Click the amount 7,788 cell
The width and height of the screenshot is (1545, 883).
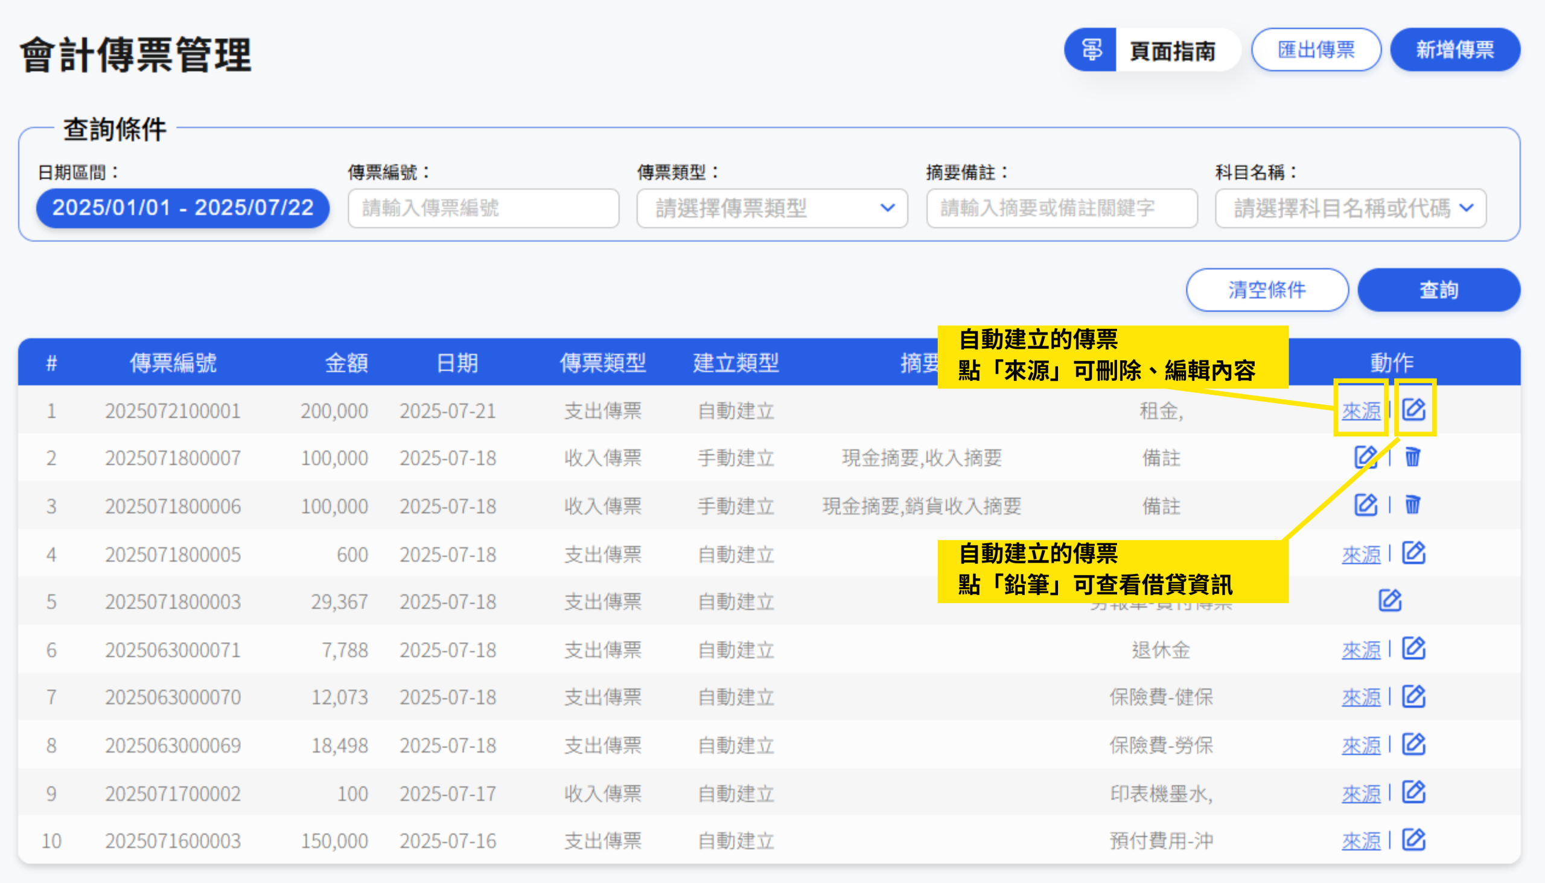[345, 650]
